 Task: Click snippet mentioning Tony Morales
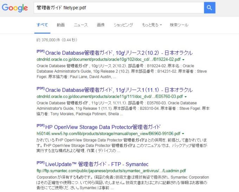[123, 108]
